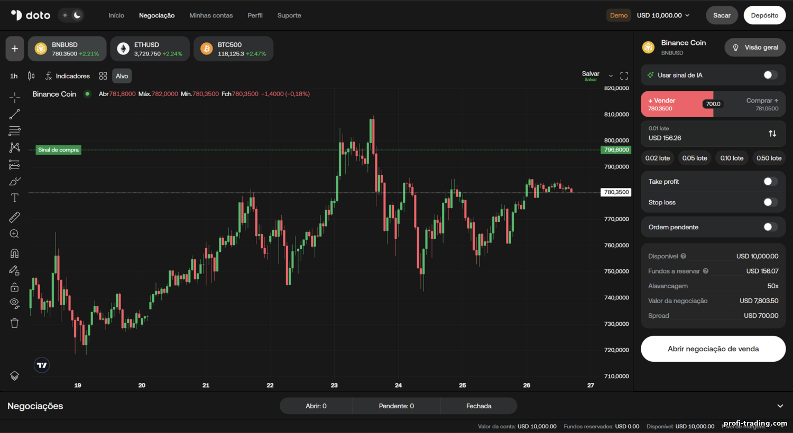Turn on the Take profit toggle

tap(770, 182)
